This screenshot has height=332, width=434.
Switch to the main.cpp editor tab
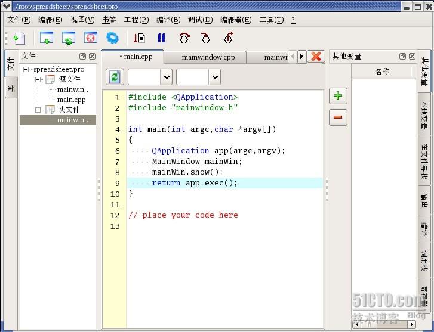pyautogui.click(x=133, y=57)
